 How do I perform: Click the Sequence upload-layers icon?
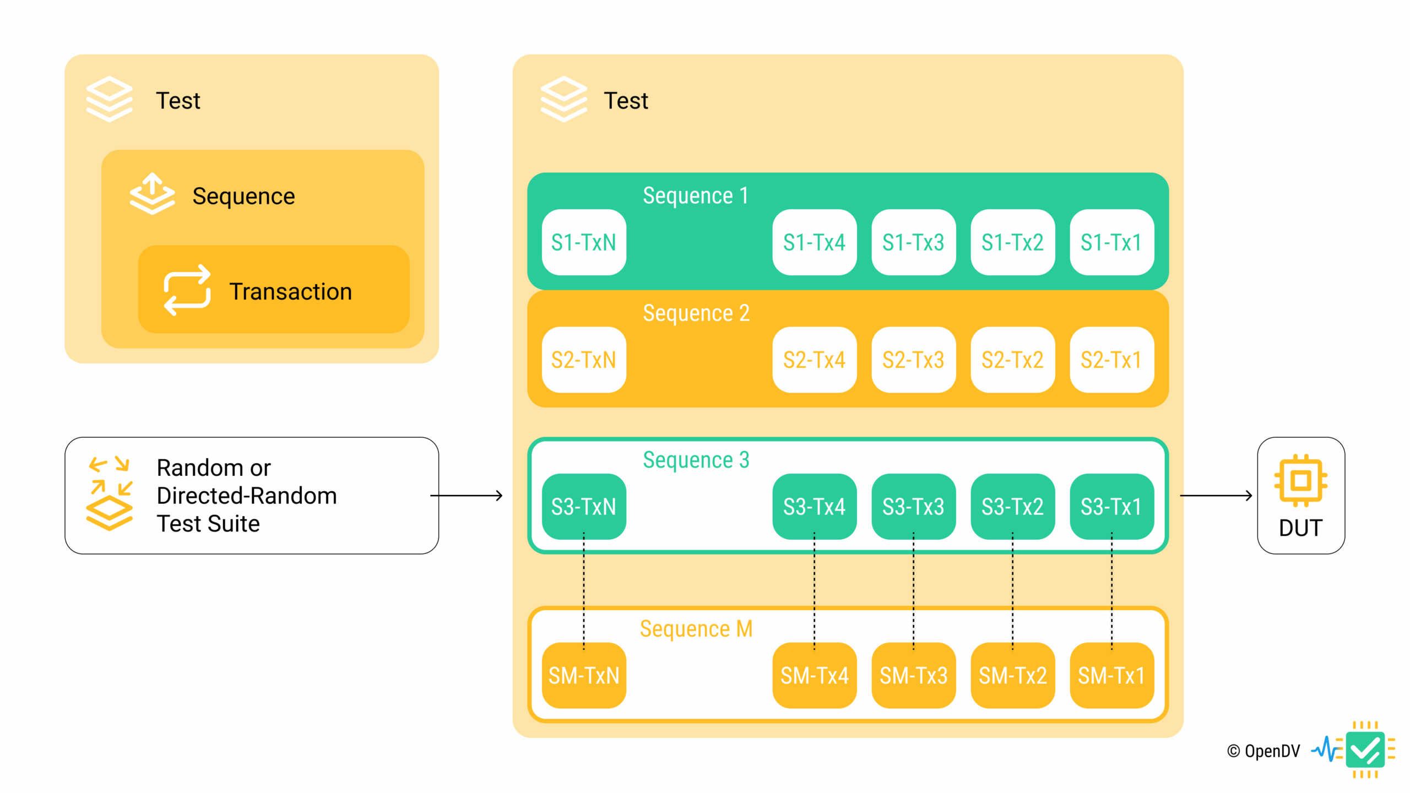click(x=152, y=194)
